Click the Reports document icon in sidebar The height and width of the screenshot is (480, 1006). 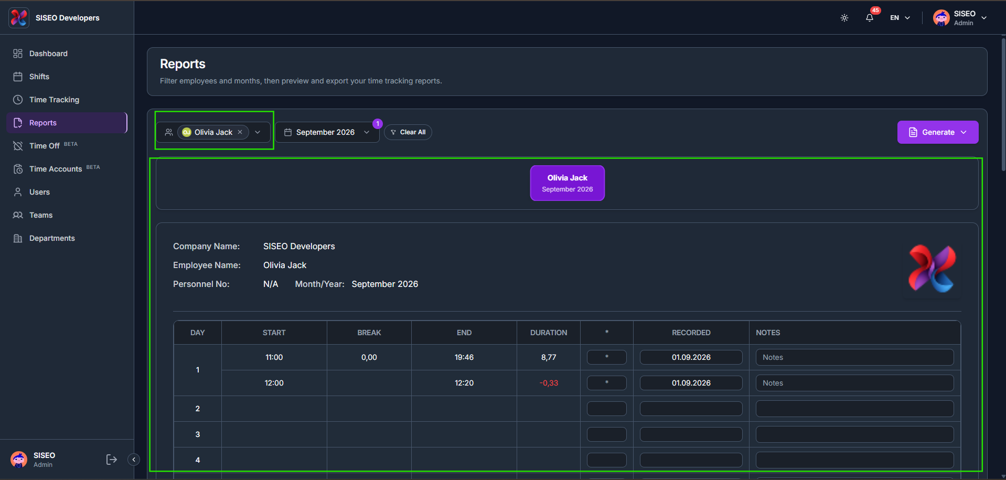click(18, 123)
